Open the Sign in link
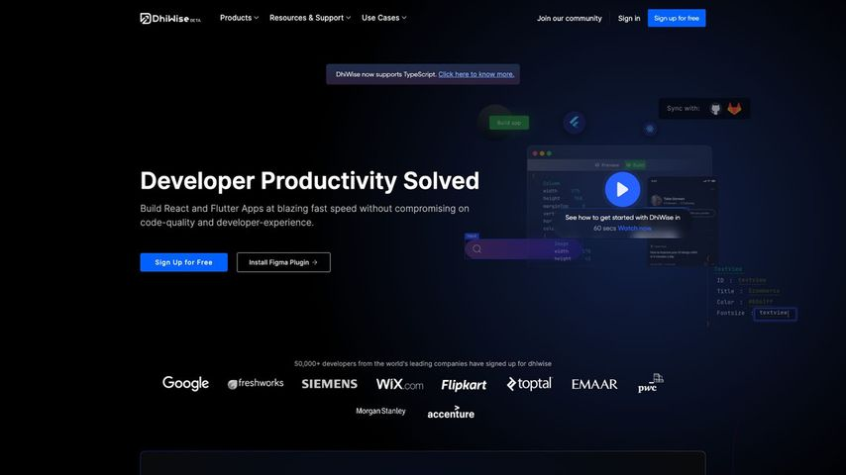The width and height of the screenshot is (846, 475). [x=629, y=19]
